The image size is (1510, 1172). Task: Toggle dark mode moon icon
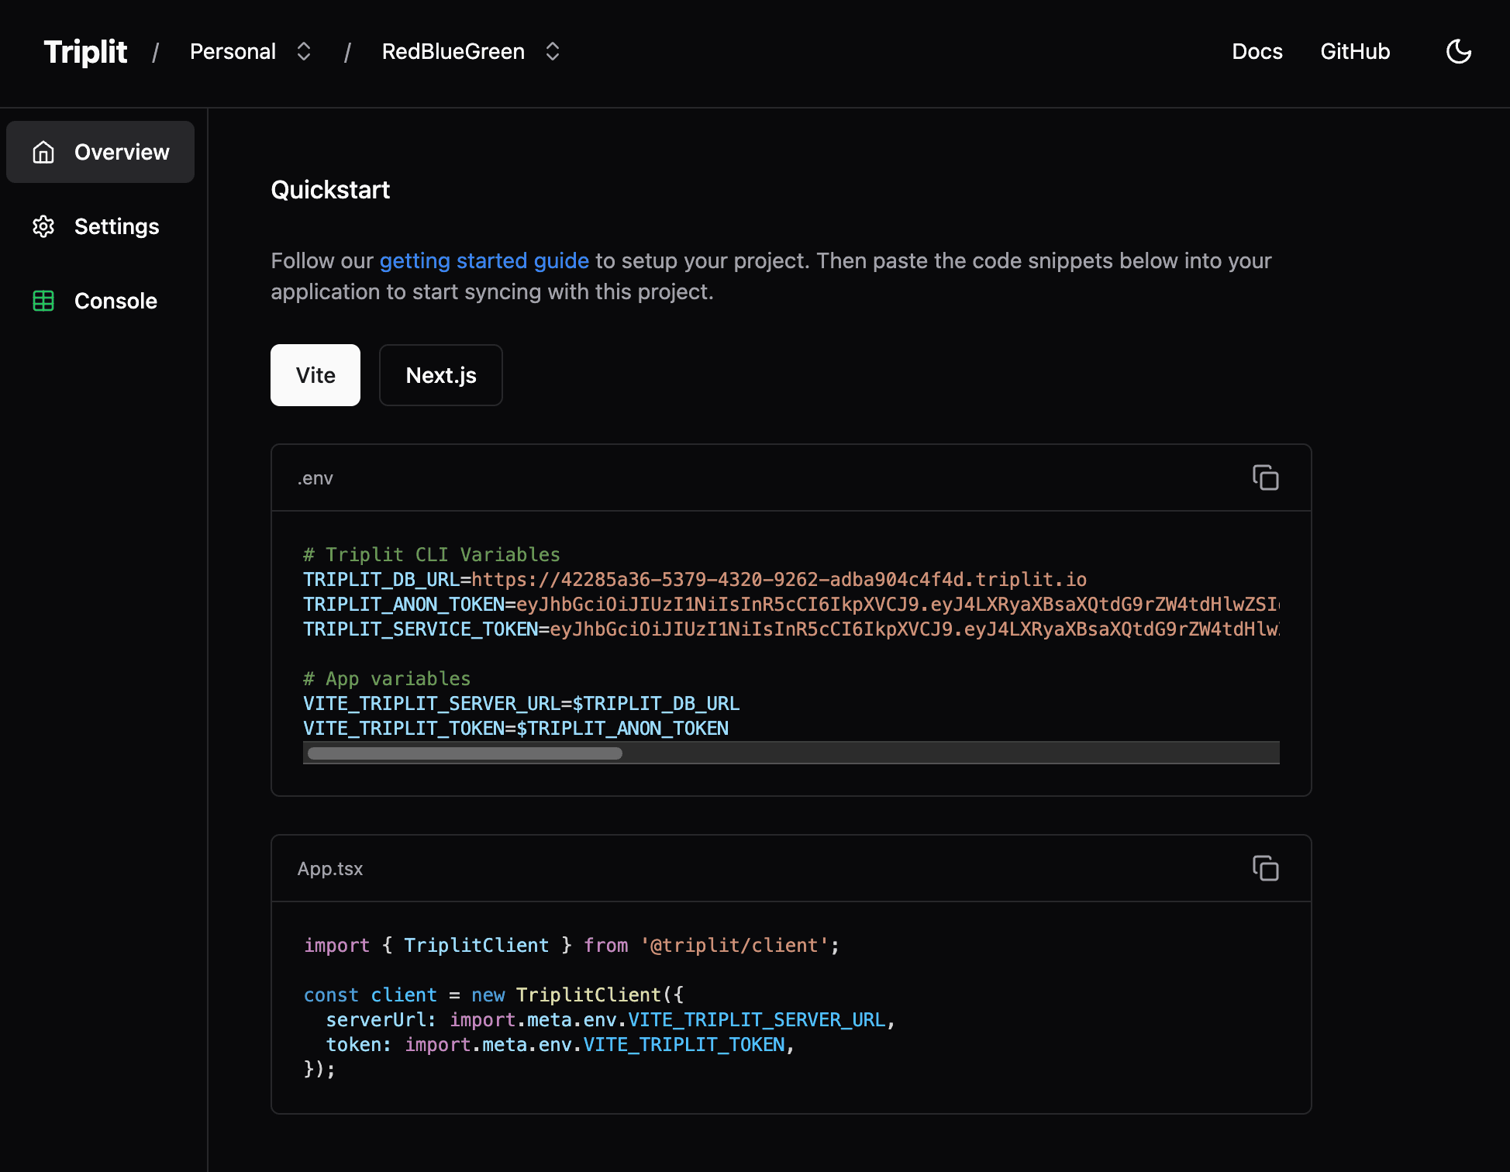point(1458,52)
